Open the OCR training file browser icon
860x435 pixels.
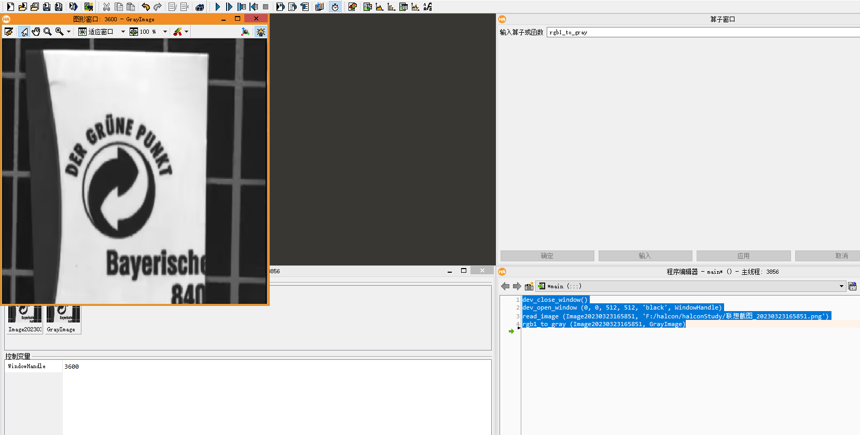pos(428,7)
